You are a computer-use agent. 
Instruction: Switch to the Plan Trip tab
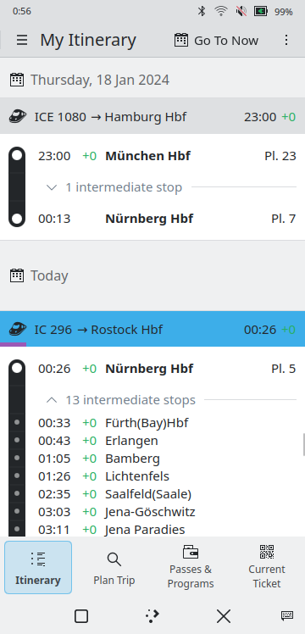click(x=114, y=567)
